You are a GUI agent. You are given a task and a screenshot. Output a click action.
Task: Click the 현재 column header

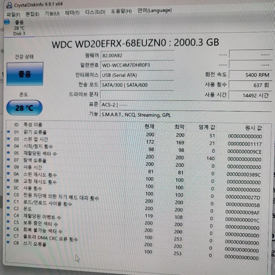click(149, 126)
